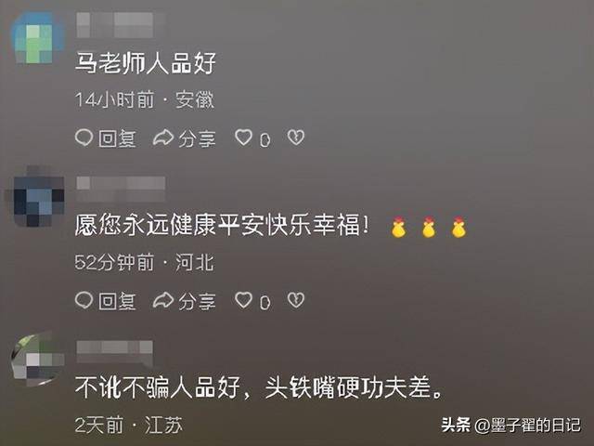
Task: Open the first commenter's green avatar
Action: coord(38,38)
